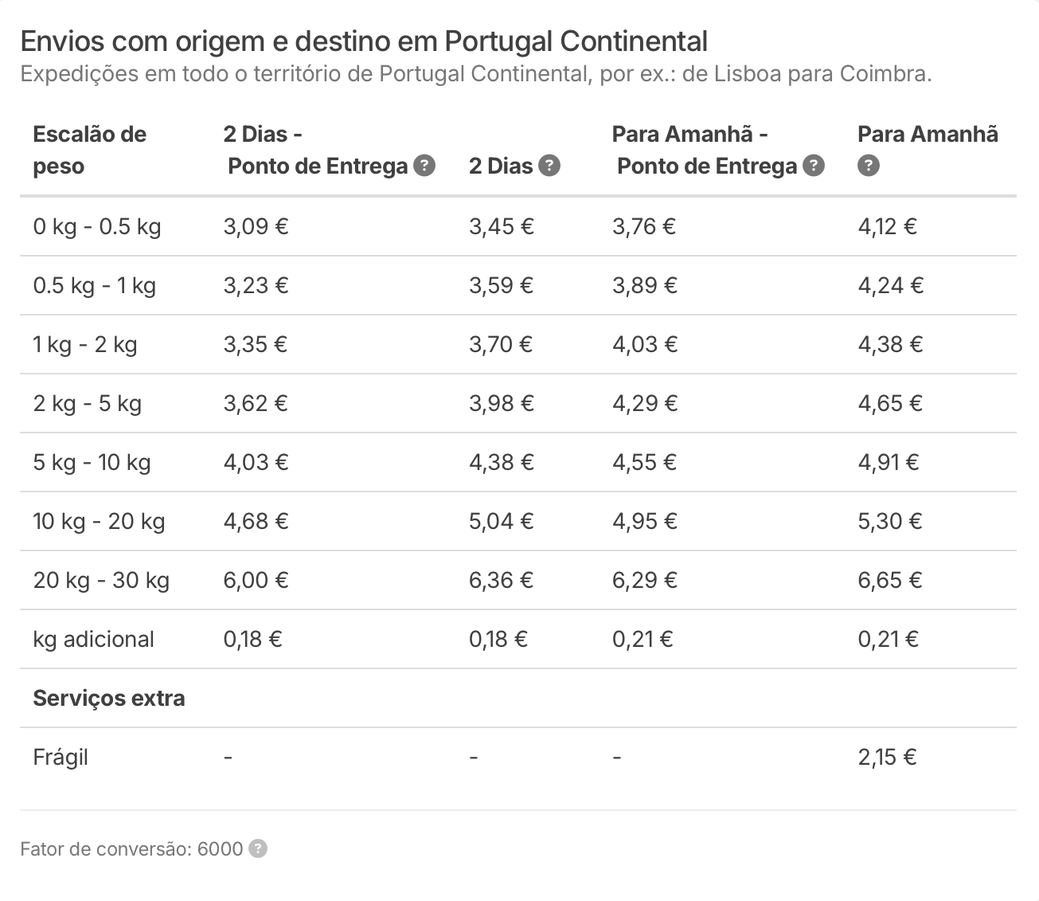
Task: Show help icon below the last "Para Amanhã" header
Action: (x=869, y=166)
